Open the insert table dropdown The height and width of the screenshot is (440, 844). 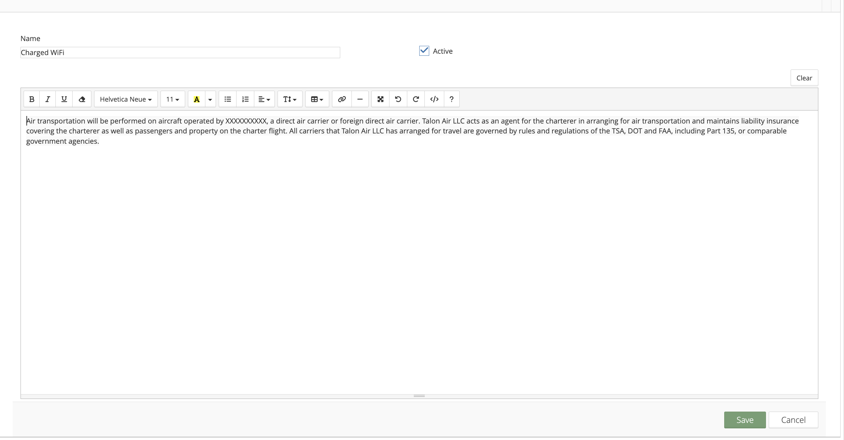point(317,99)
